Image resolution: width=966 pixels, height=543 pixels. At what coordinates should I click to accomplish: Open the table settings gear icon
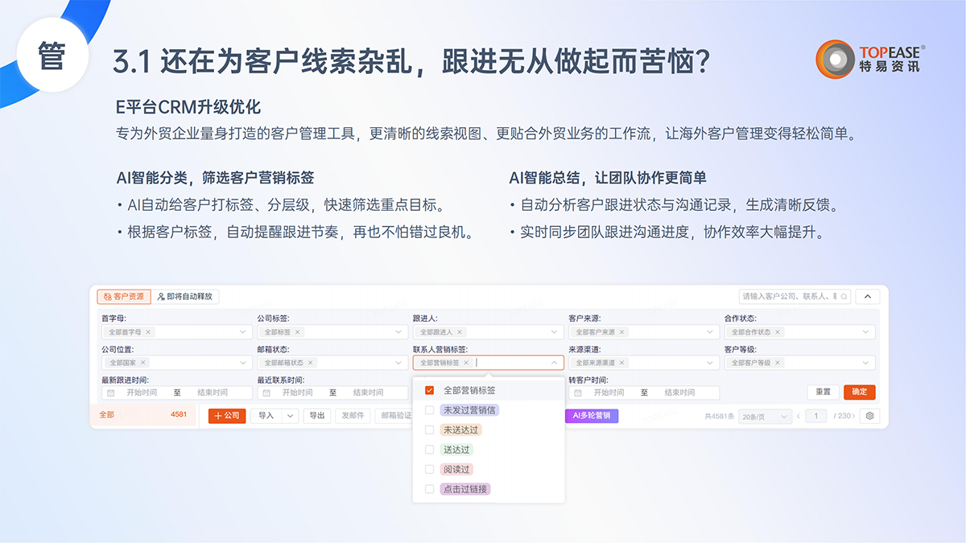pos(869,416)
